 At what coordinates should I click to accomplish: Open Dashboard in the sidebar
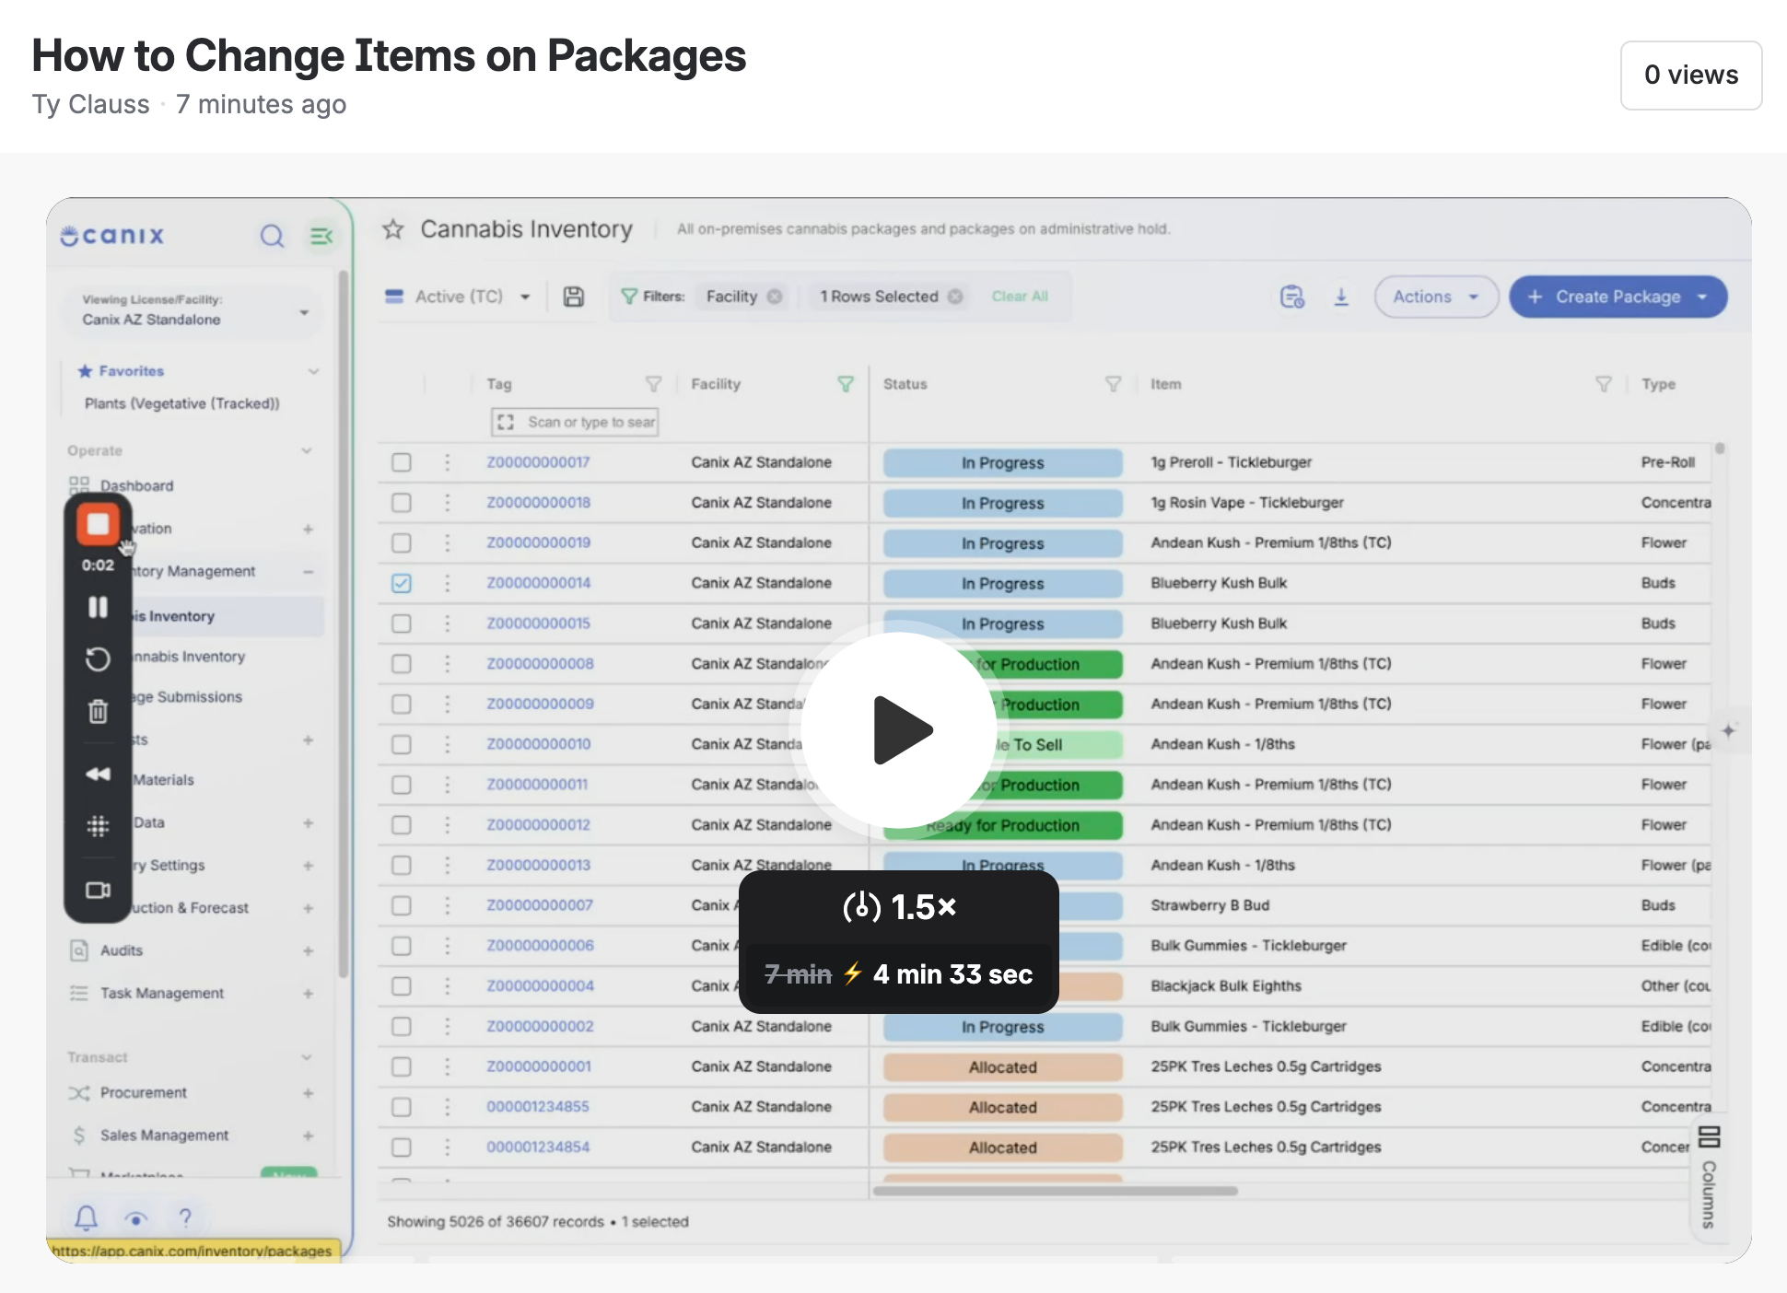point(136,485)
